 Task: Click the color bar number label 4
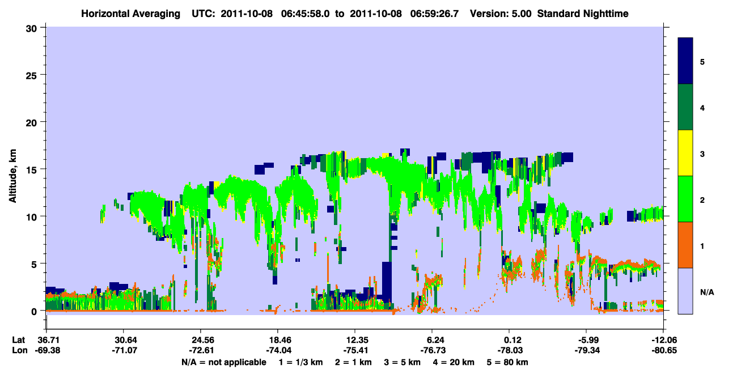pos(702,107)
